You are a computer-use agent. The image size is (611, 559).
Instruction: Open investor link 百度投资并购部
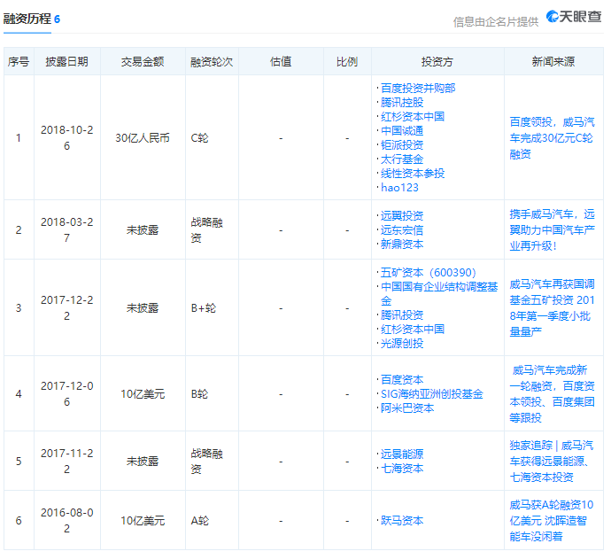[x=418, y=88]
